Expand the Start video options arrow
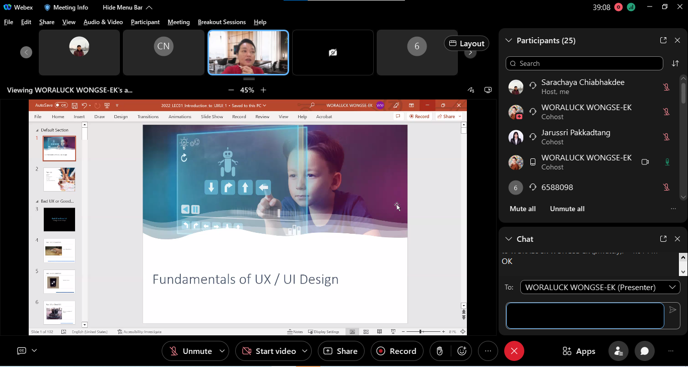This screenshot has width=688, height=367. (x=305, y=351)
